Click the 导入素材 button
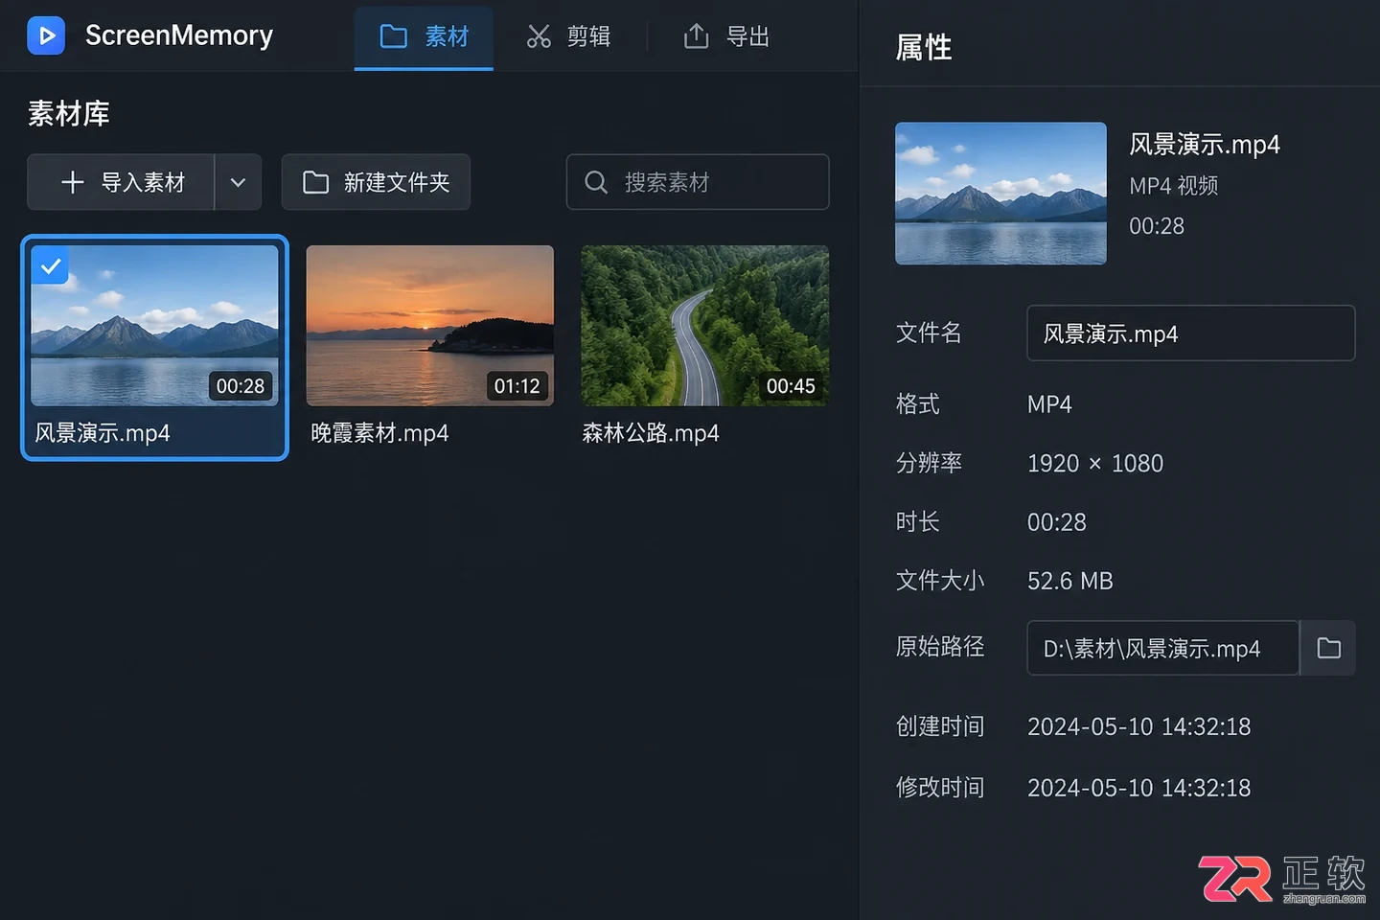 coord(121,182)
